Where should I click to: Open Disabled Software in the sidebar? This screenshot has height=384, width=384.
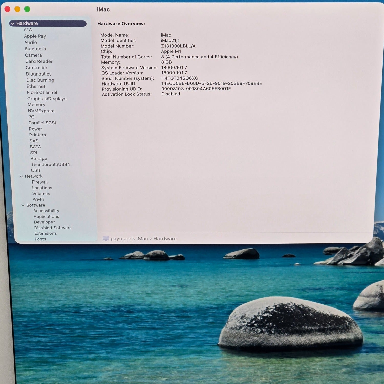[53, 228]
